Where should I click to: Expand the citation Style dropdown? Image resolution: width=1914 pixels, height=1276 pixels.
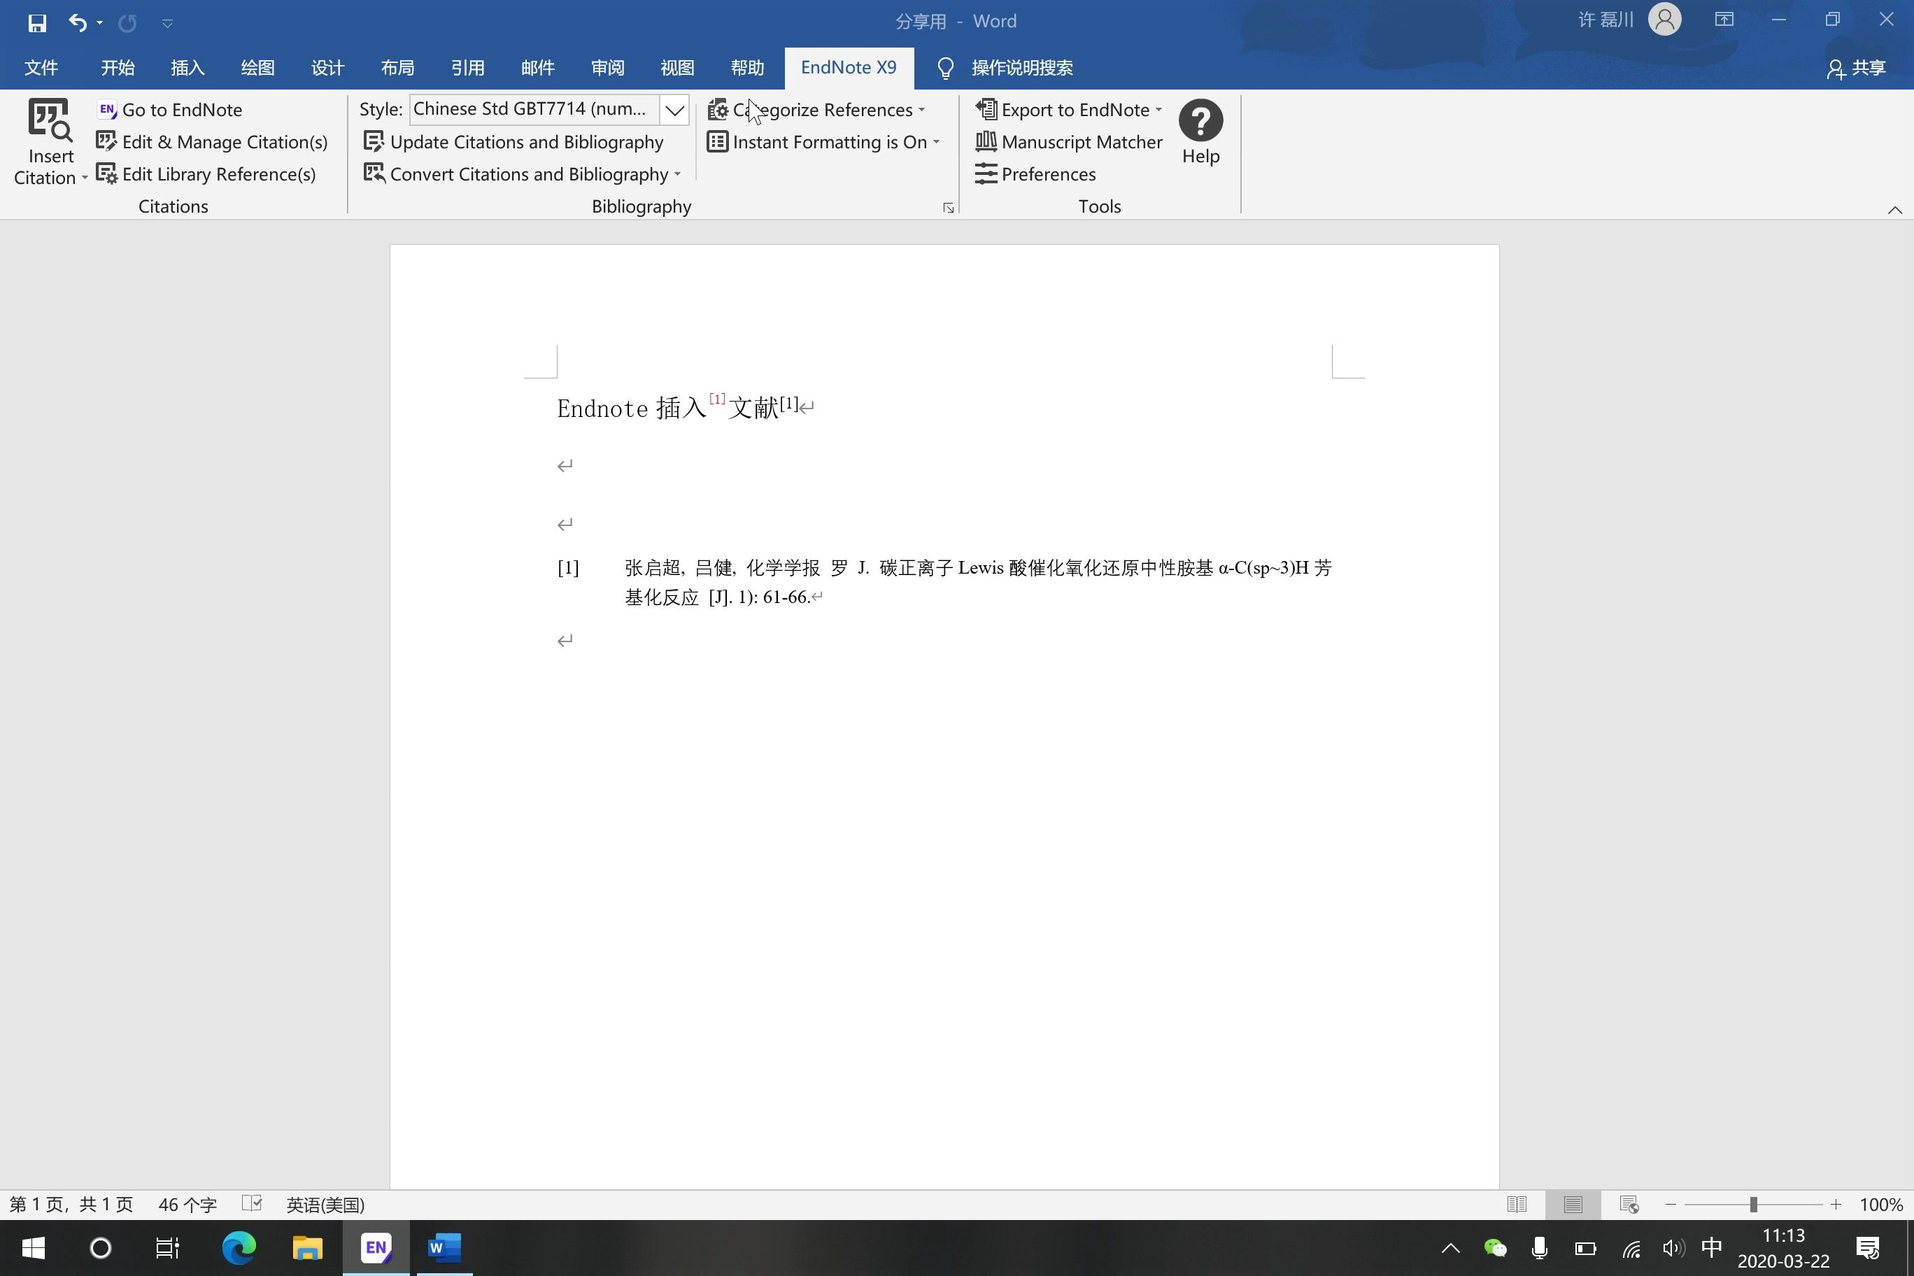click(x=674, y=110)
